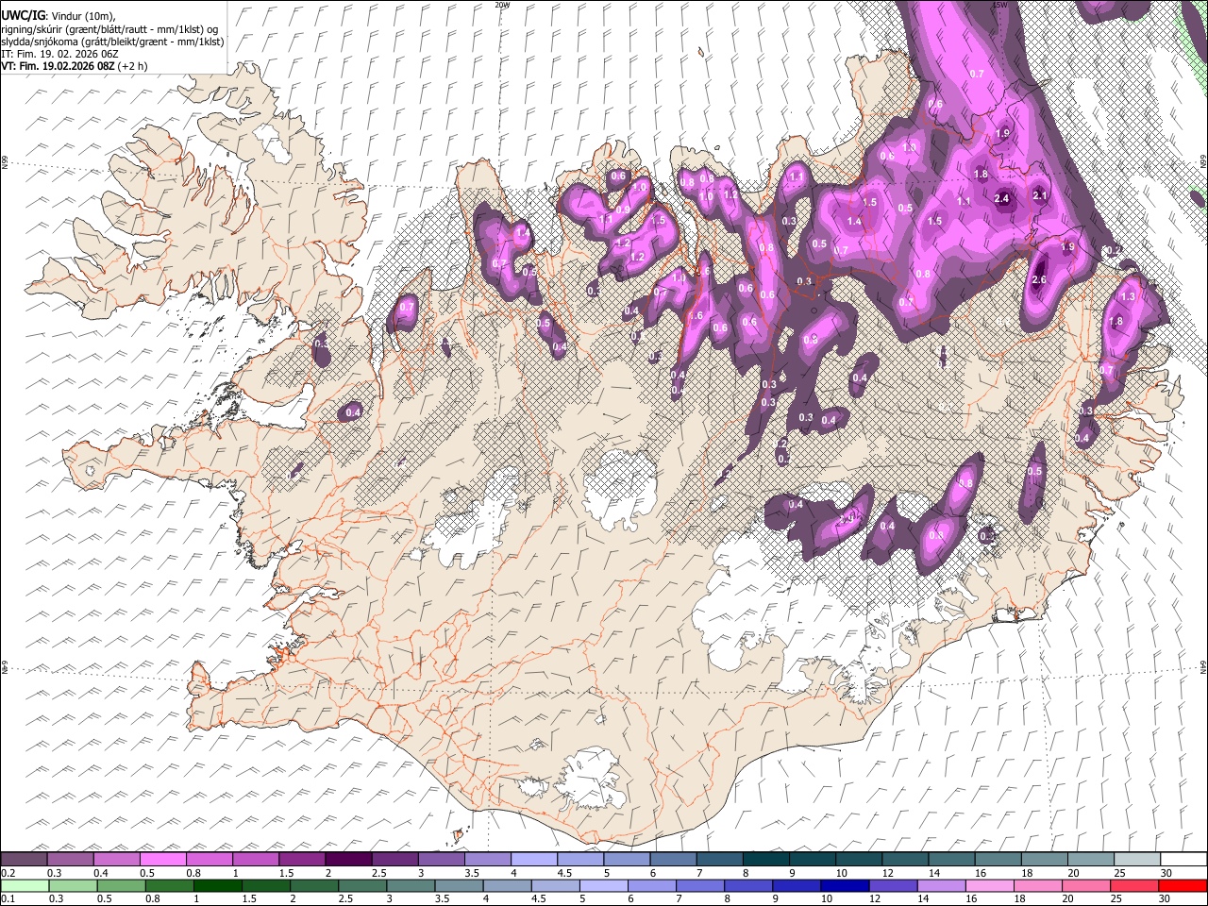Click the "20W" longitude label at the top edge

(x=502, y=5)
